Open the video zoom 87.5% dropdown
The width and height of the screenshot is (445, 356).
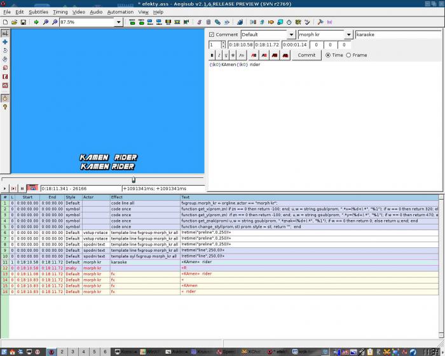[119, 22]
